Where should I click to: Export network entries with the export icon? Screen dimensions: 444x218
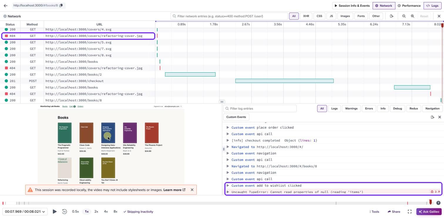(x=391, y=16)
